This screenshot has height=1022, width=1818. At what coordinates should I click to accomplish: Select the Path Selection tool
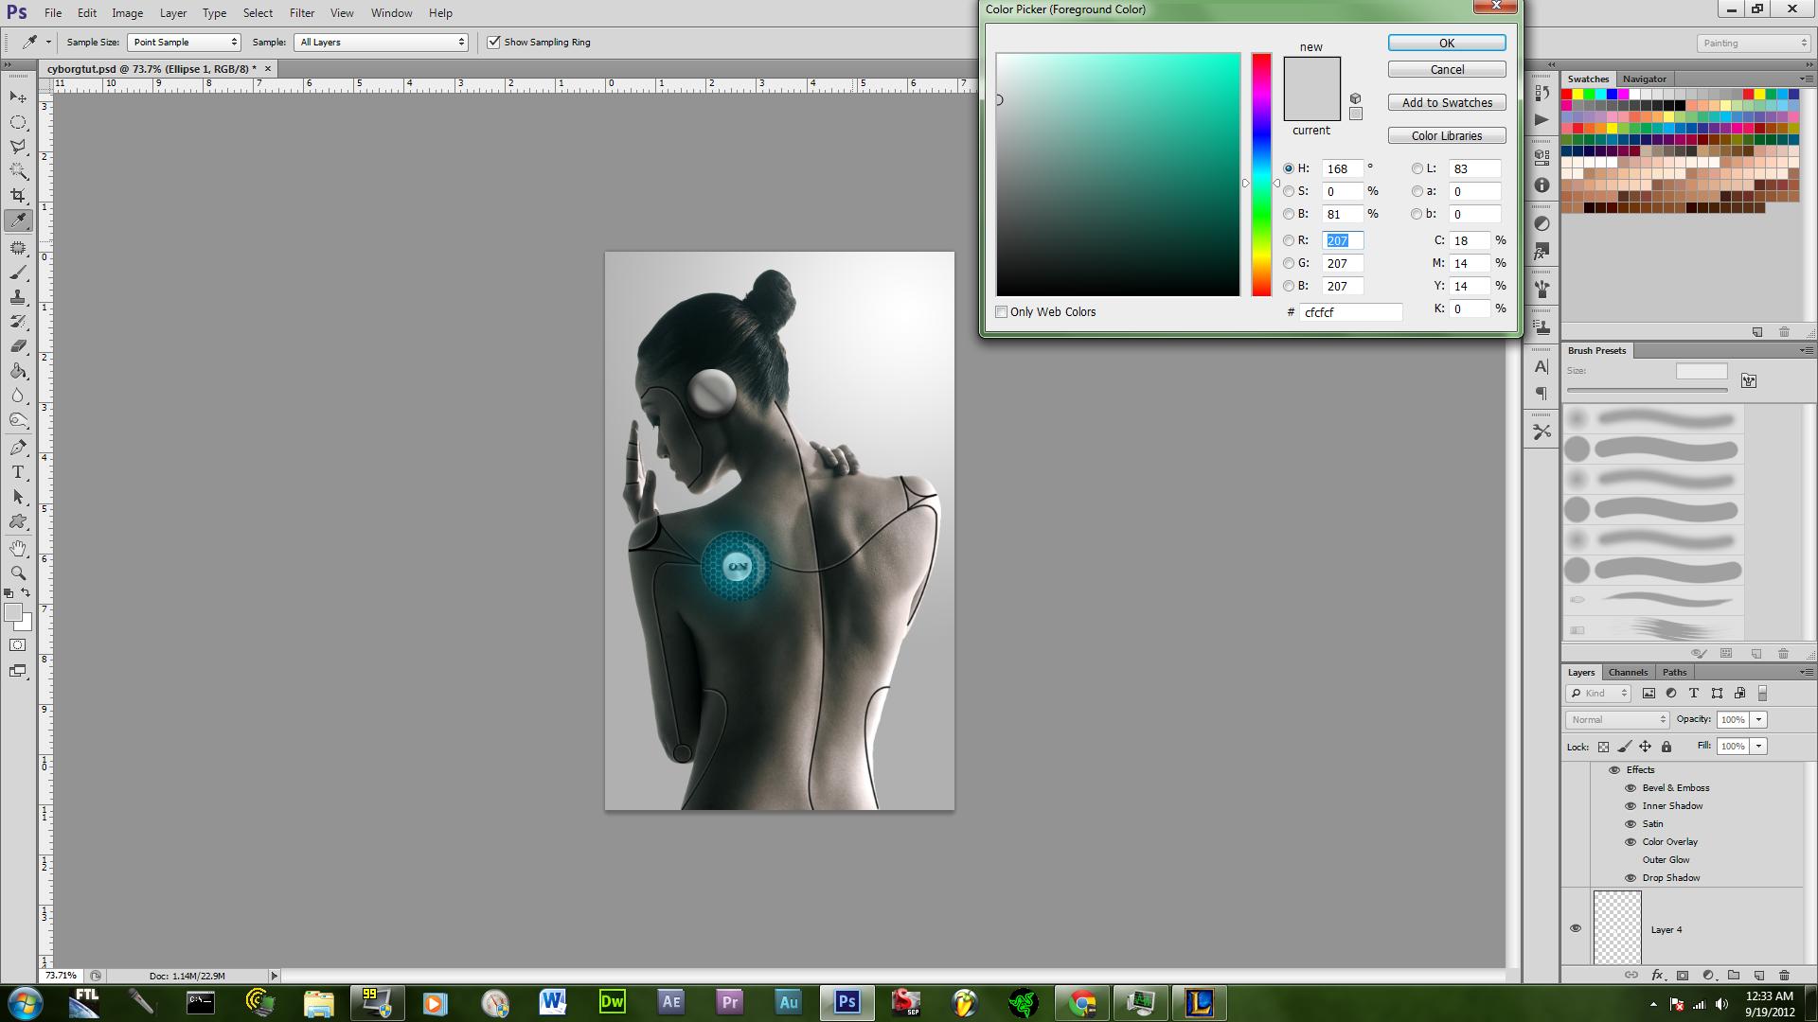[x=18, y=497]
